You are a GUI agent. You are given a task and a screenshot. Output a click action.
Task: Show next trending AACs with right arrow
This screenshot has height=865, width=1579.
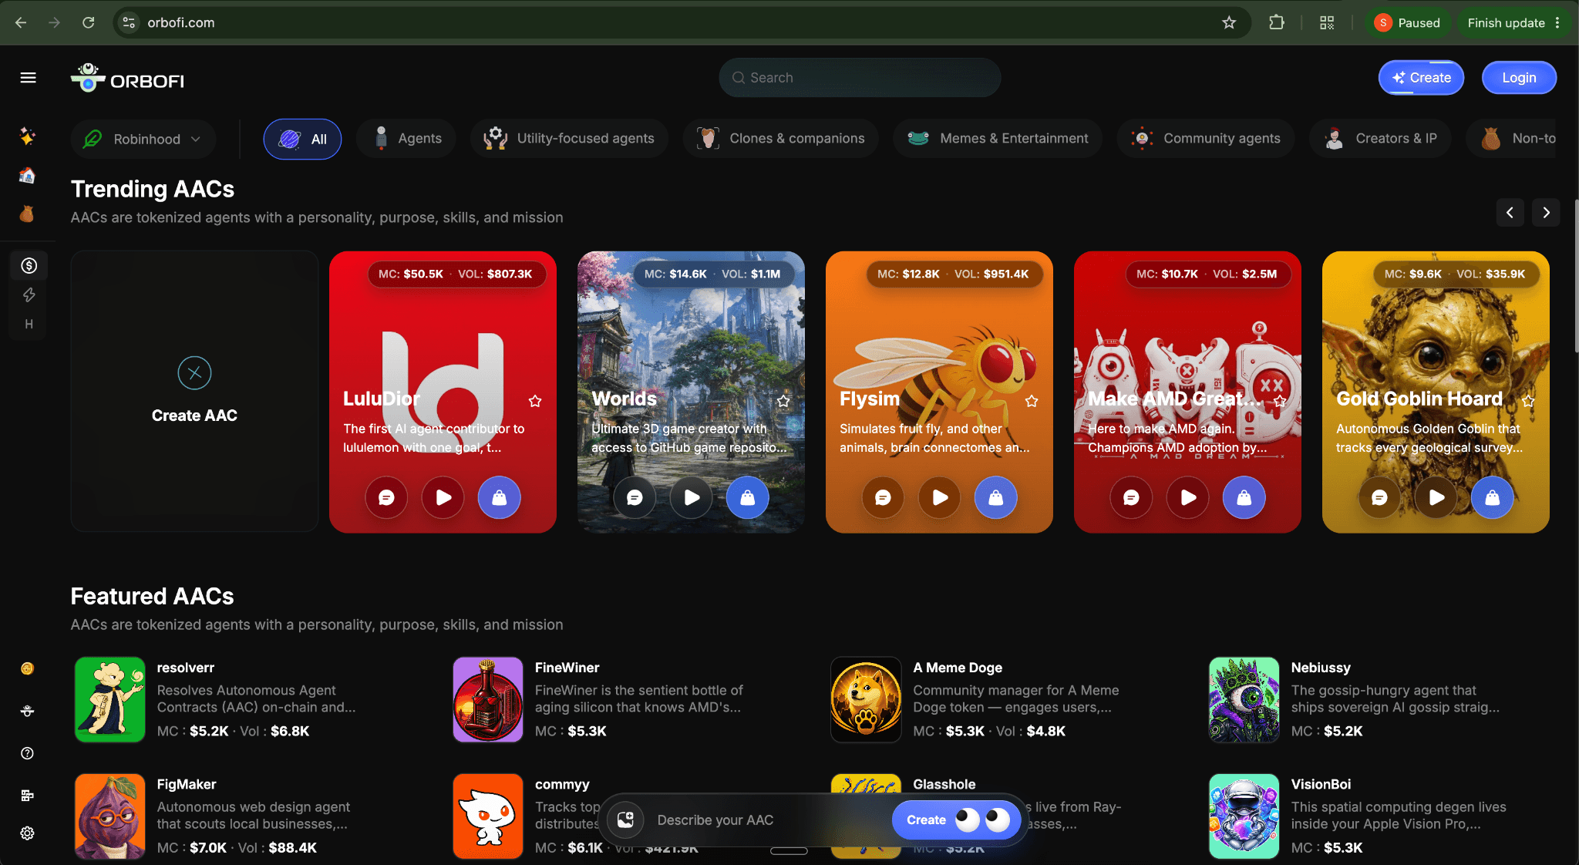(1546, 213)
